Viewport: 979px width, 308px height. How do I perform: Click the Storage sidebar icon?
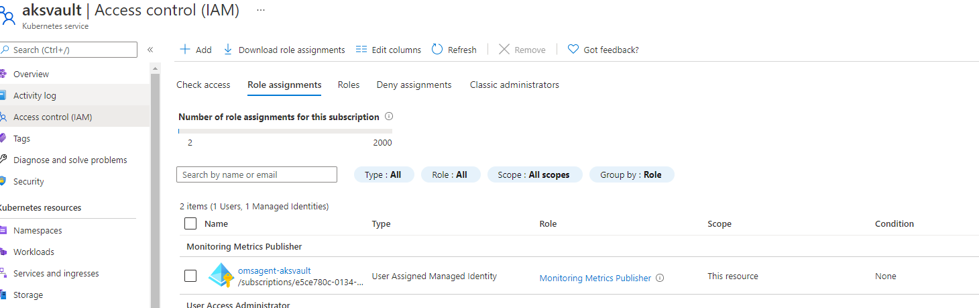click(3, 295)
